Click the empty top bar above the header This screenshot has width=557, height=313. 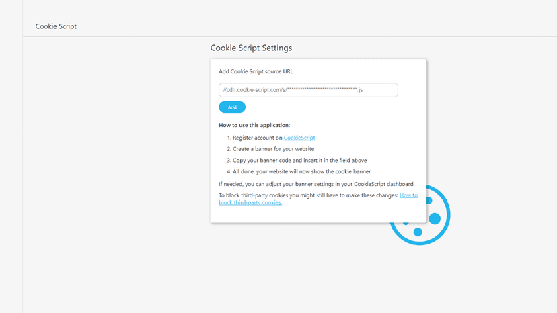tap(290, 7)
